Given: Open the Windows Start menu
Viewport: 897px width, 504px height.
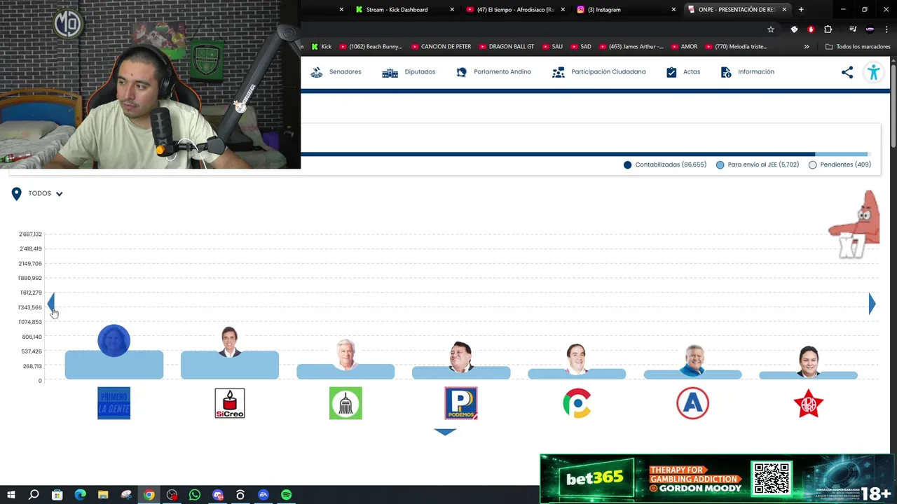Looking at the screenshot, I should click(11, 495).
